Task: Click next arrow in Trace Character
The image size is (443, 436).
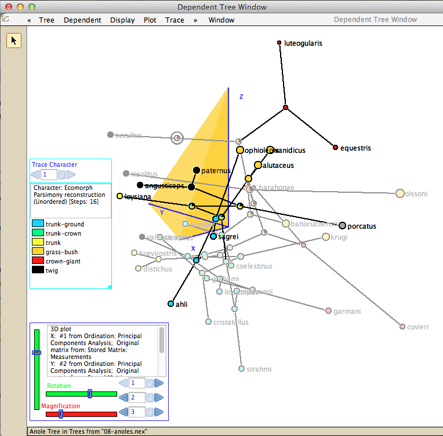Action: (x=71, y=174)
